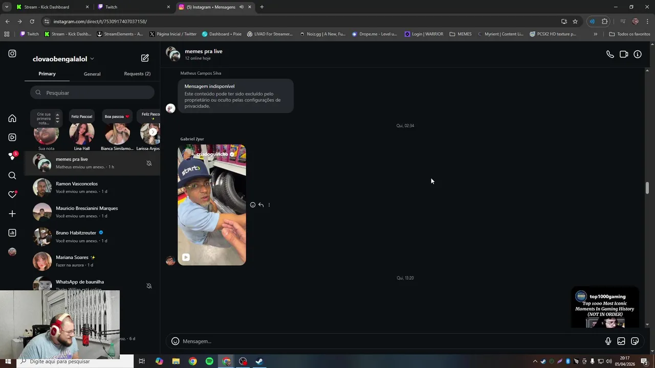The width and height of the screenshot is (655, 368).
Task: Open Chrome tab search dropdown
Action: 7,7
